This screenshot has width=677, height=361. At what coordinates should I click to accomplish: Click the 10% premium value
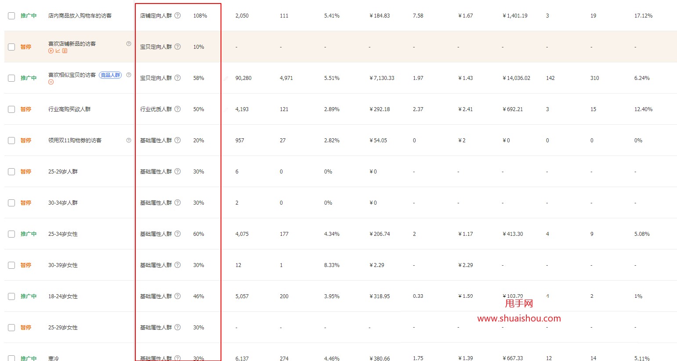199,47
